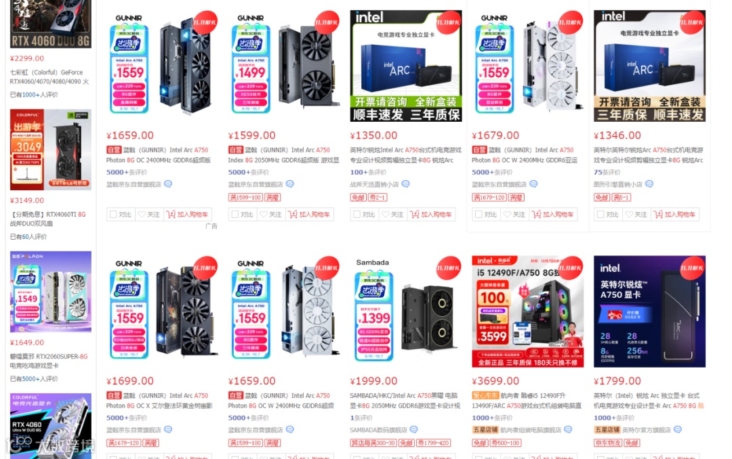Add ¥1346.00 Intel Arc A750 to cart
732x459 pixels.
pos(675,214)
